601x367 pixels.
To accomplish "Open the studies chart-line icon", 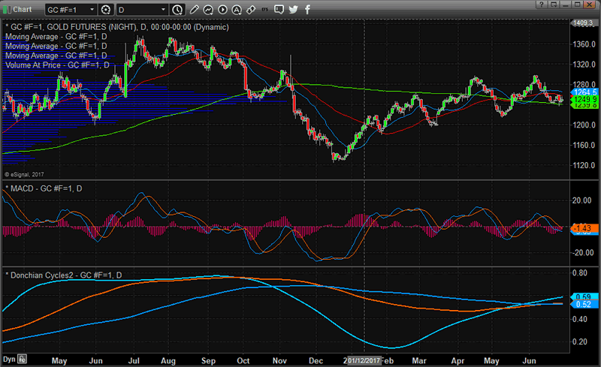I will pyautogui.click(x=207, y=10).
